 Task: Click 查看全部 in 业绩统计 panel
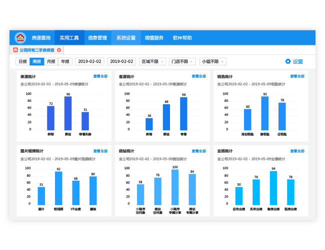click(297, 151)
